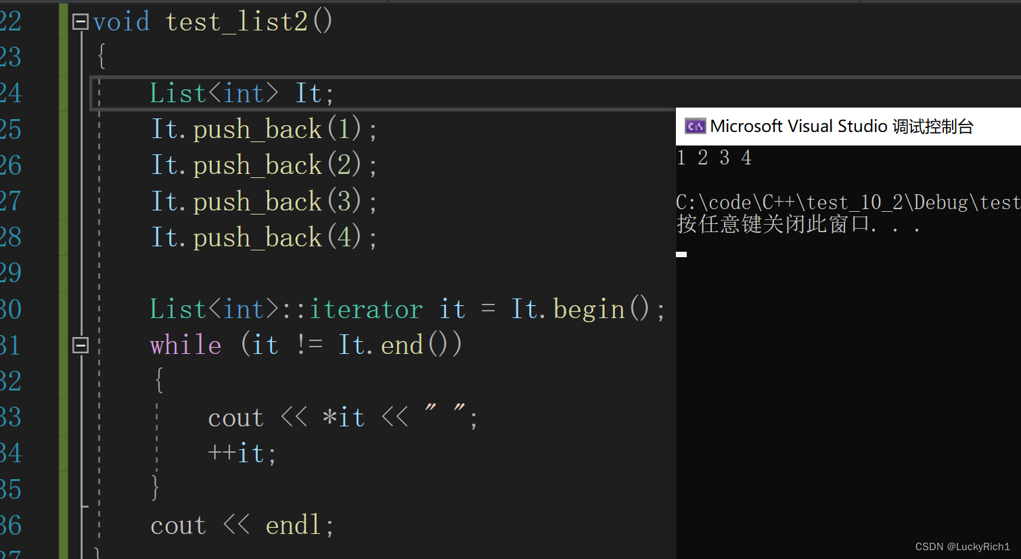Click line number 33 in the gutter
Viewport: 1021px width, 559px height.
[11, 417]
